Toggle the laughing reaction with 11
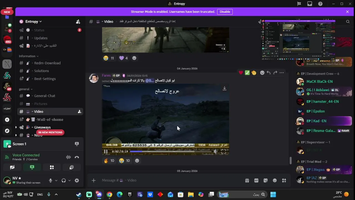Image resolution: width=355 pixels, height=200 pixels. point(109,58)
